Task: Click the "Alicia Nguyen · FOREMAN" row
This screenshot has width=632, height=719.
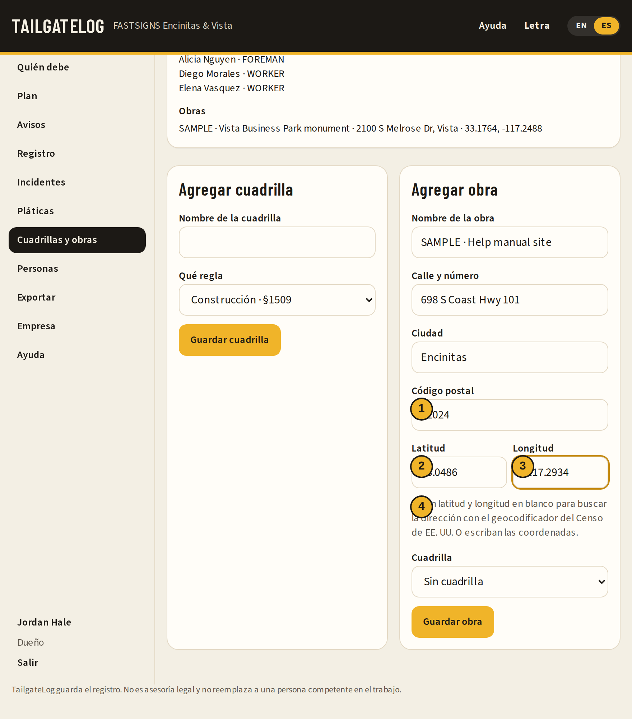Action: pos(232,59)
